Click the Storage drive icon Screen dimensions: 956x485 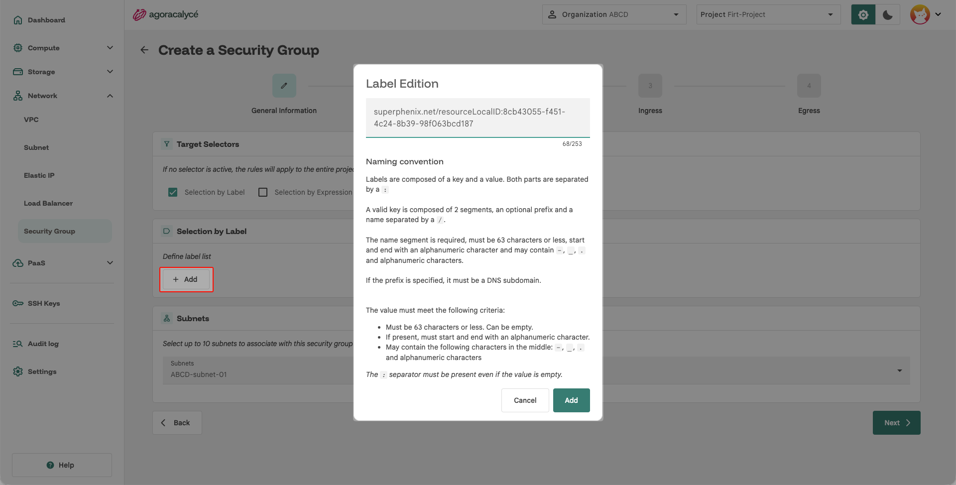18,72
